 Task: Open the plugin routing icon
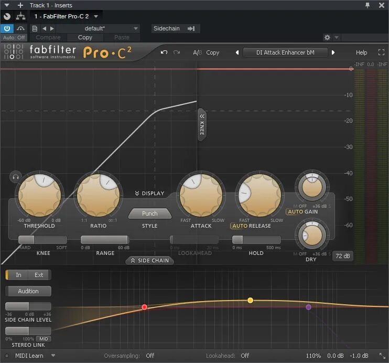pos(20,16)
